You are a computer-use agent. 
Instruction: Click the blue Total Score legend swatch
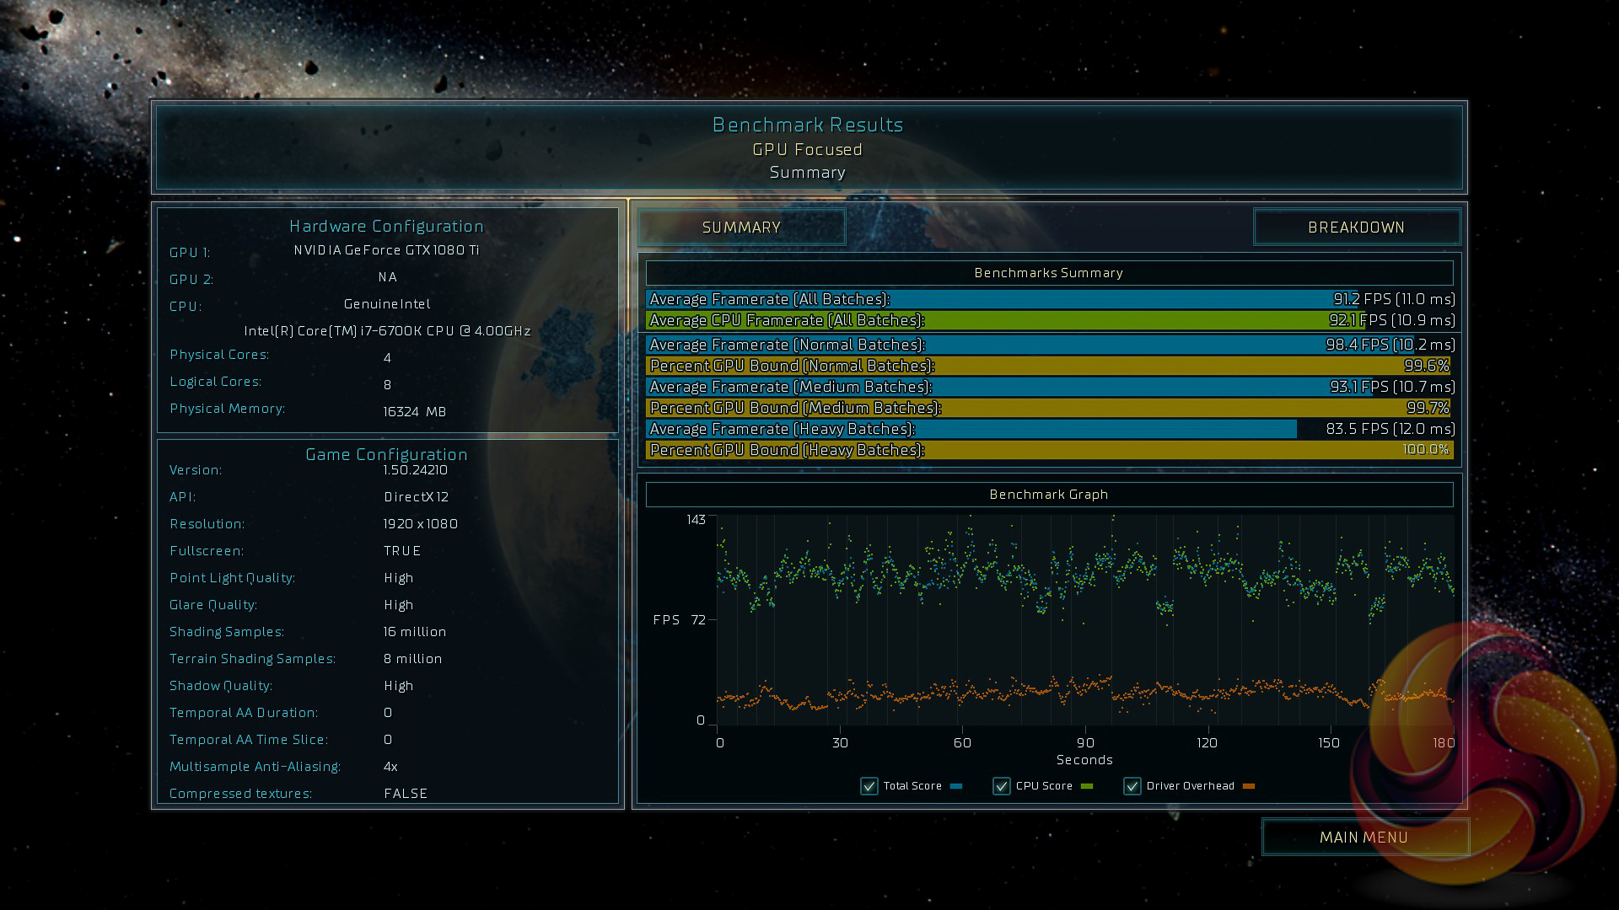coord(956,786)
